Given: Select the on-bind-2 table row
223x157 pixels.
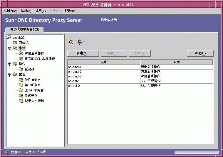Looking at the screenshot, I should [x=140, y=72].
